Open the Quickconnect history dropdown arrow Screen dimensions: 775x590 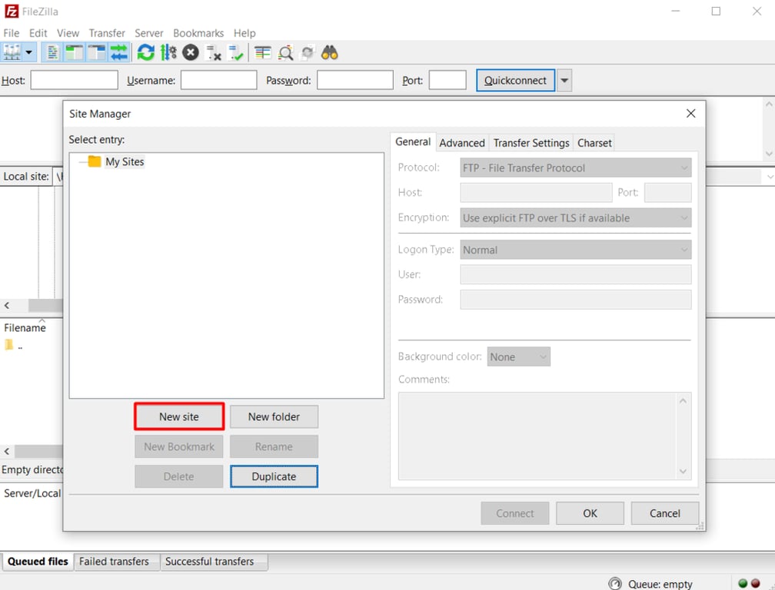pos(564,80)
